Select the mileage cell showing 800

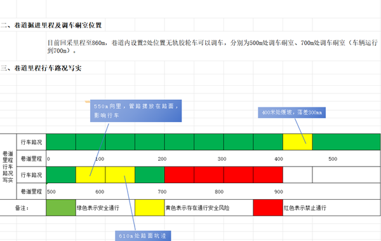pos(219,192)
